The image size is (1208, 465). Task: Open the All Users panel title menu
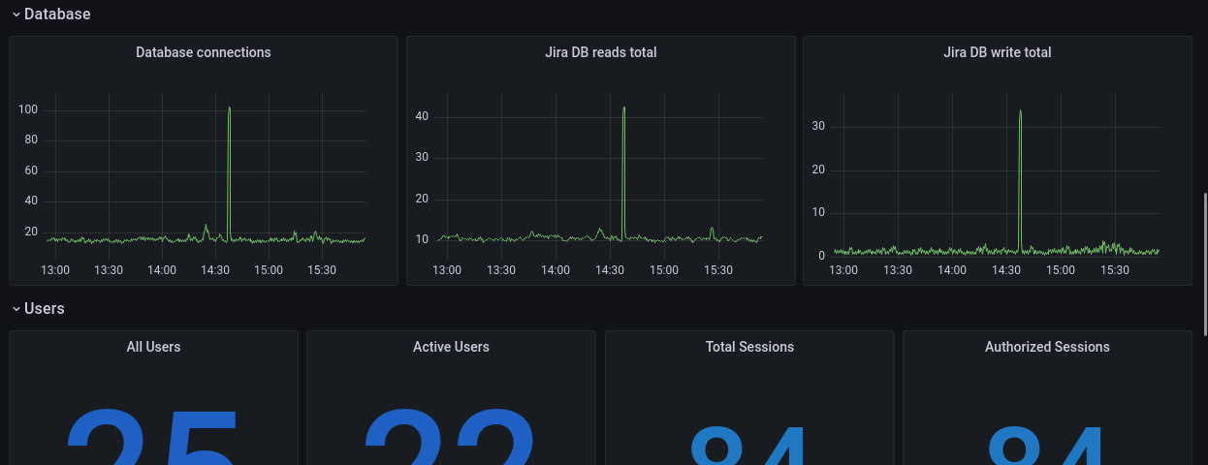pyautogui.click(x=153, y=347)
